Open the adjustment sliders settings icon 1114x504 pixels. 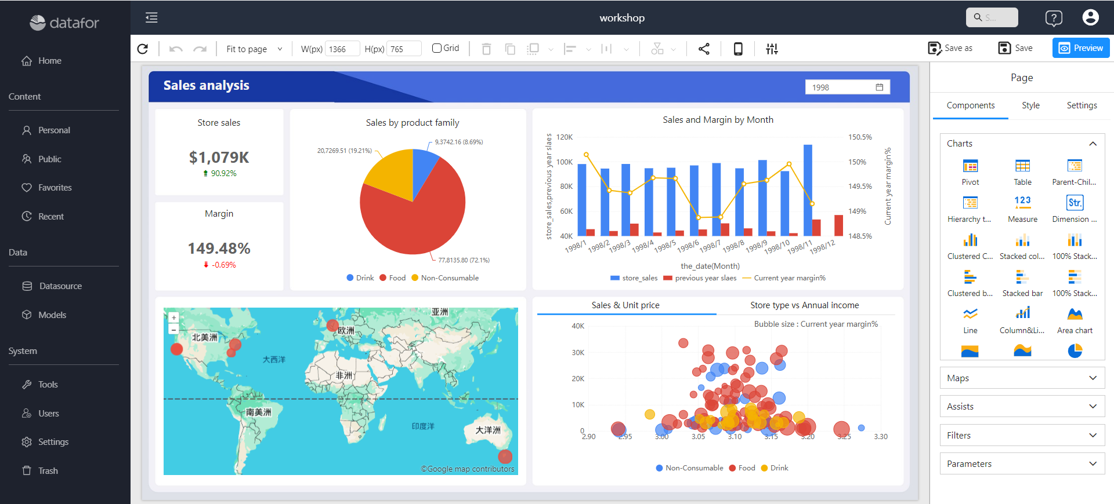pos(772,49)
